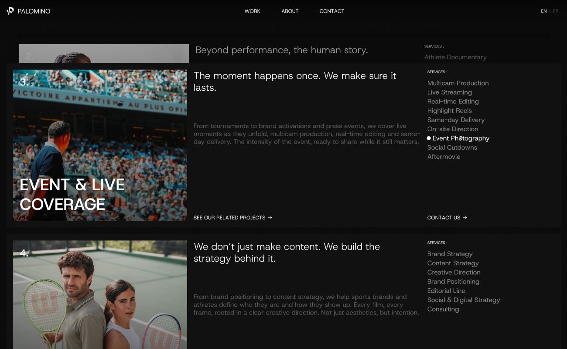Click the paragraph starting 'From brand positioning'
567x349 pixels.
306,305
